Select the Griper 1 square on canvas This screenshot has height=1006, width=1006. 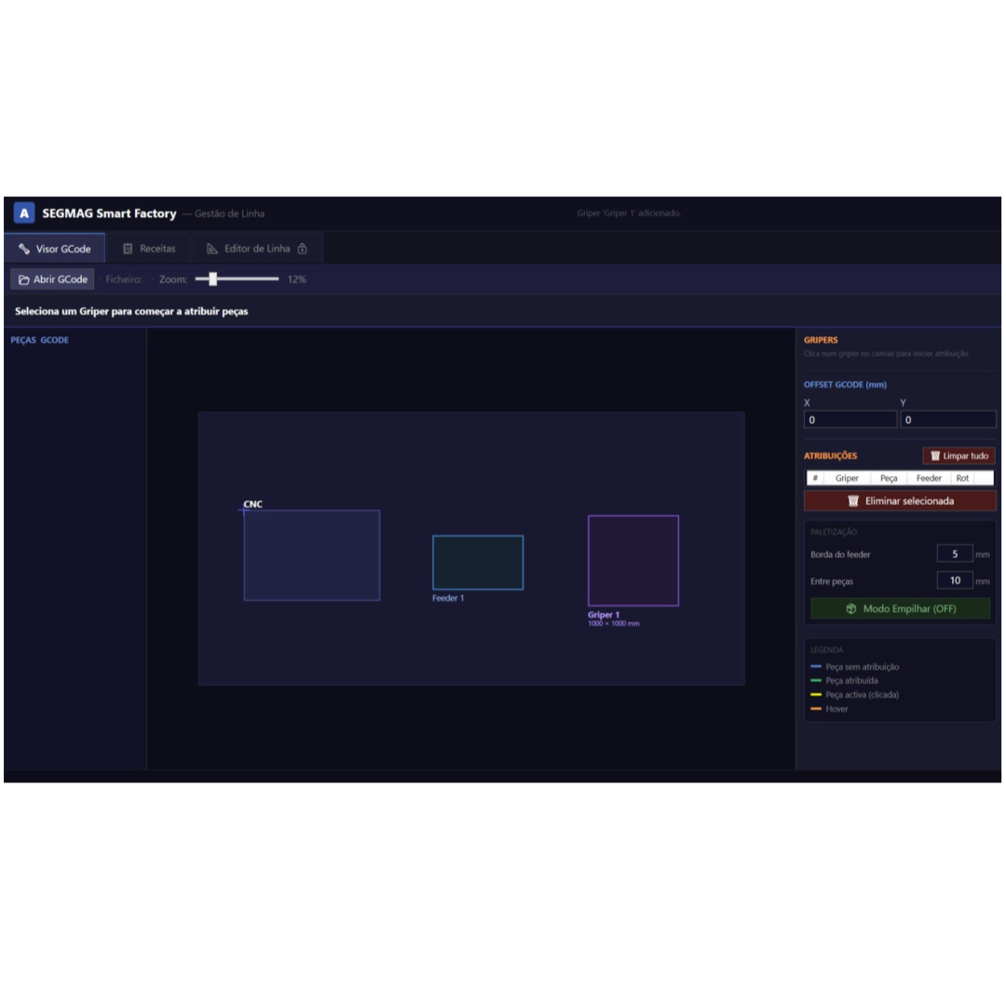click(x=633, y=560)
